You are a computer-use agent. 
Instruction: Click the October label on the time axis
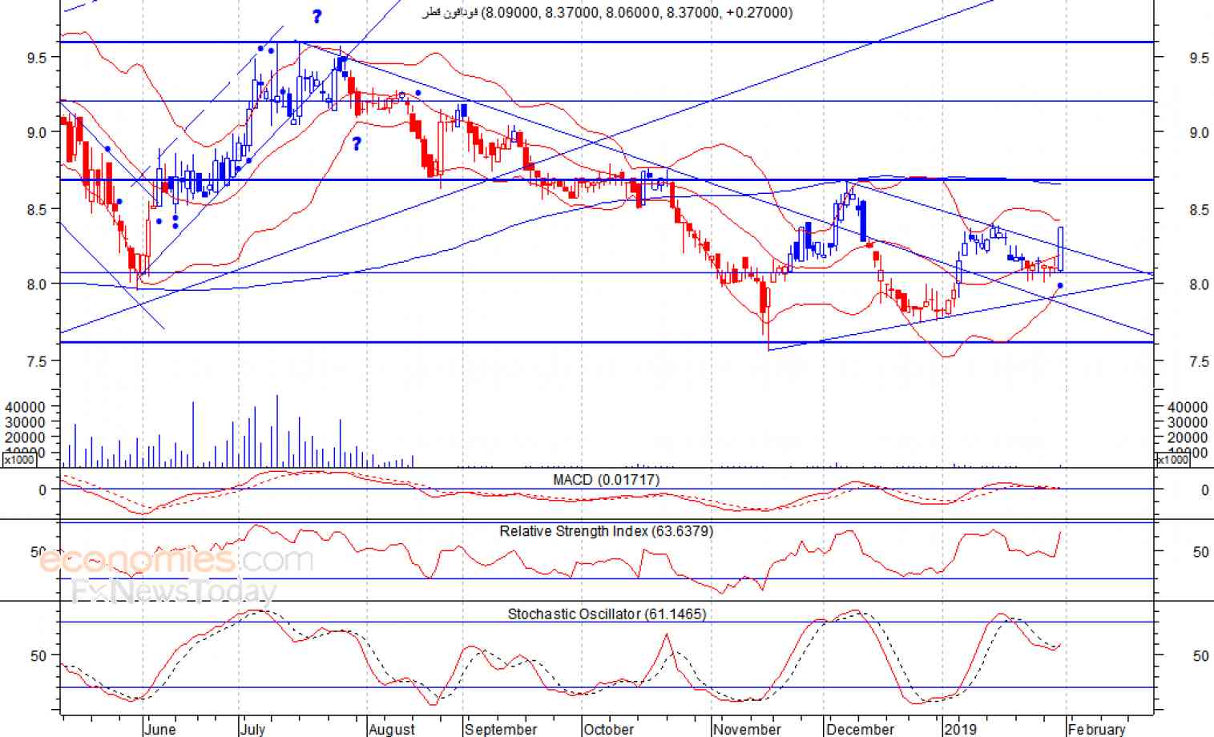[x=609, y=729]
